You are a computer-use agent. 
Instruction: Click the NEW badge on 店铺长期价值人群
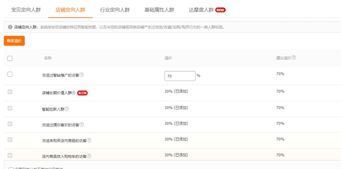(82, 93)
